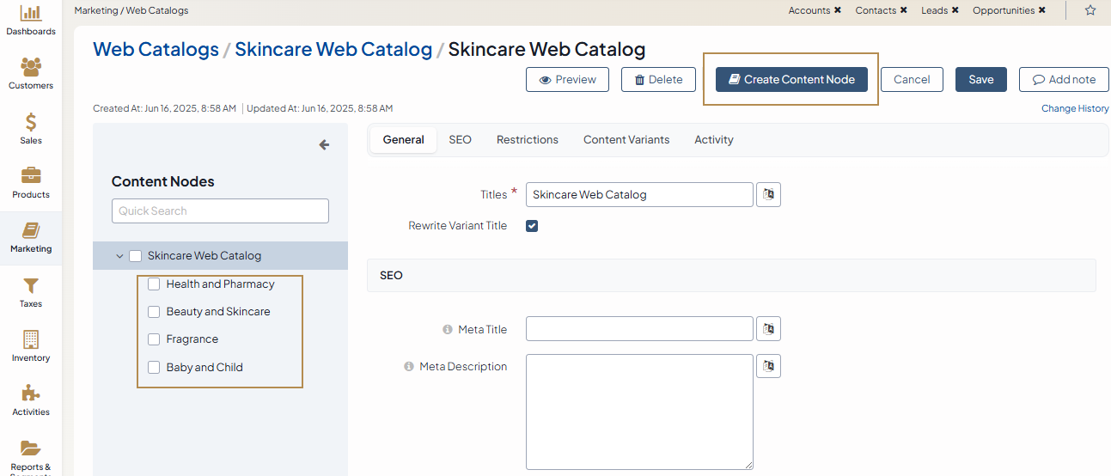
Task: Open the Customers sidebar icon
Action: [31, 67]
